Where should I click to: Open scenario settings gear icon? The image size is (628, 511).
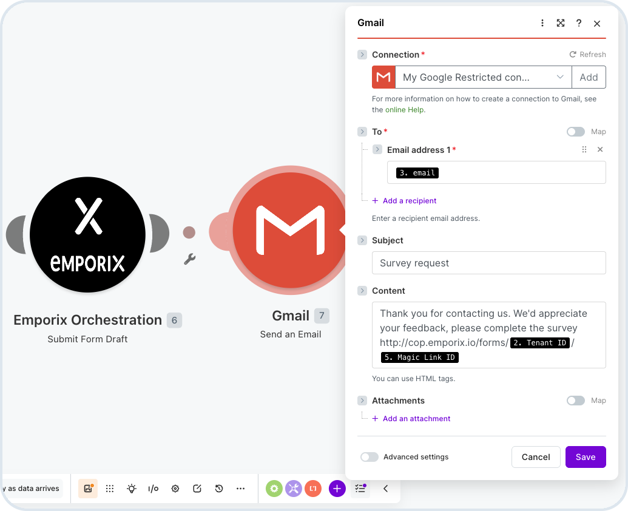coord(175,488)
